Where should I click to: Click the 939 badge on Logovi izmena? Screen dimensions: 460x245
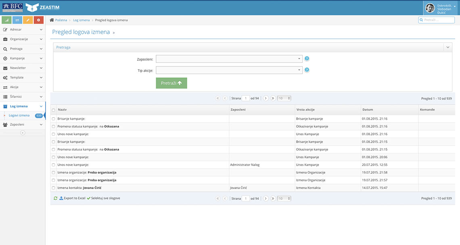[39, 116]
